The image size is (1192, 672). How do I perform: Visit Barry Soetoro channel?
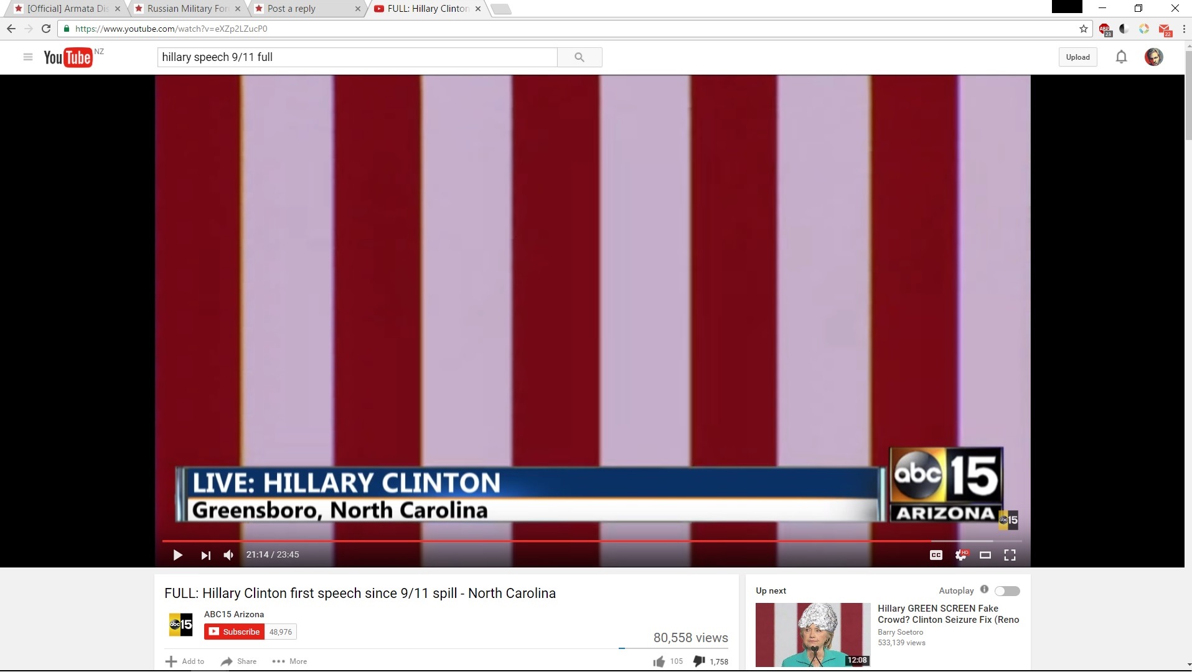[x=900, y=632]
